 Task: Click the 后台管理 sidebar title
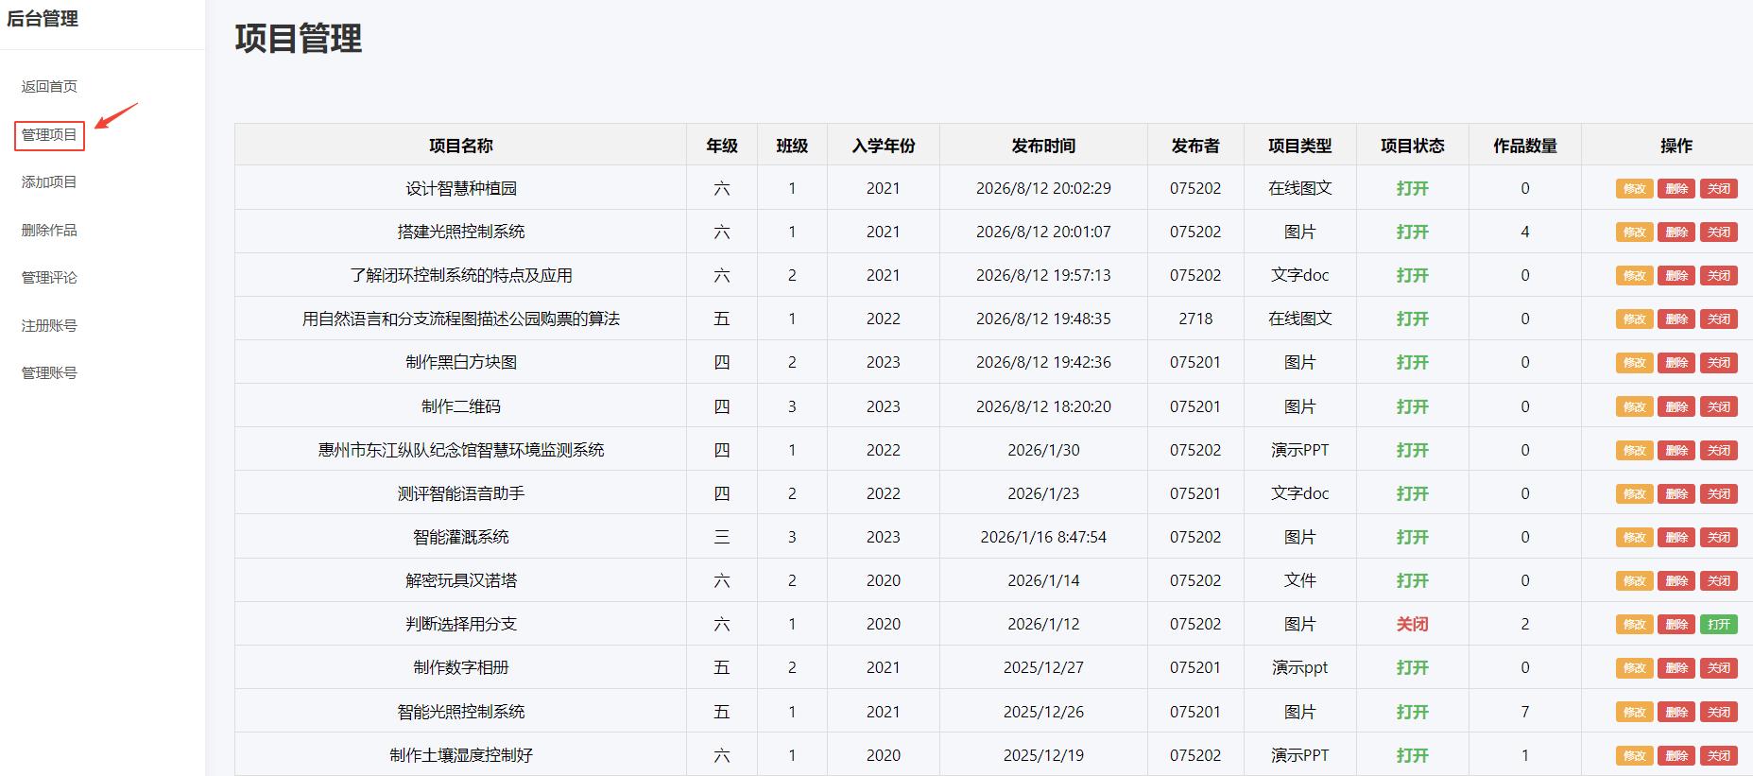click(43, 19)
